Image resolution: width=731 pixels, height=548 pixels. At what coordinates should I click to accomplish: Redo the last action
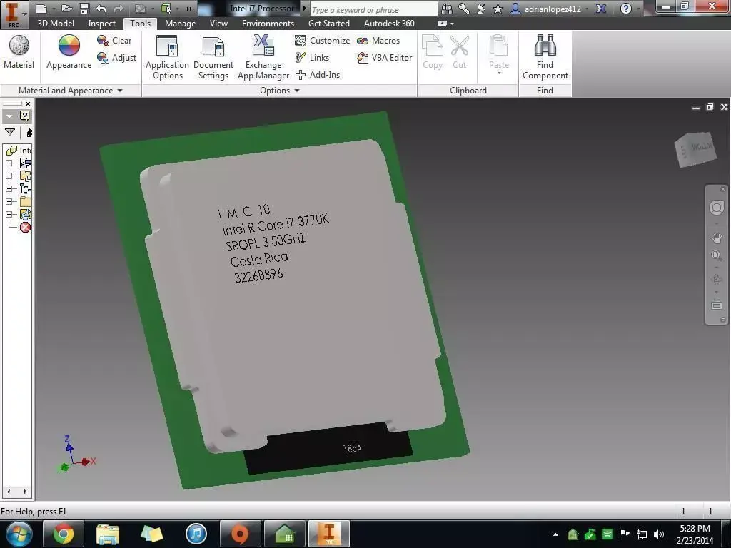tap(119, 9)
